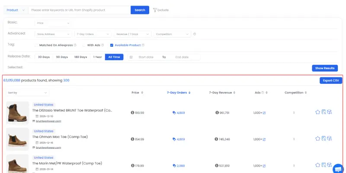Open The Marin Met/PR Waterproof product title
This screenshot has width=346, height=173.
pyautogui.click(x=67, y=163)
